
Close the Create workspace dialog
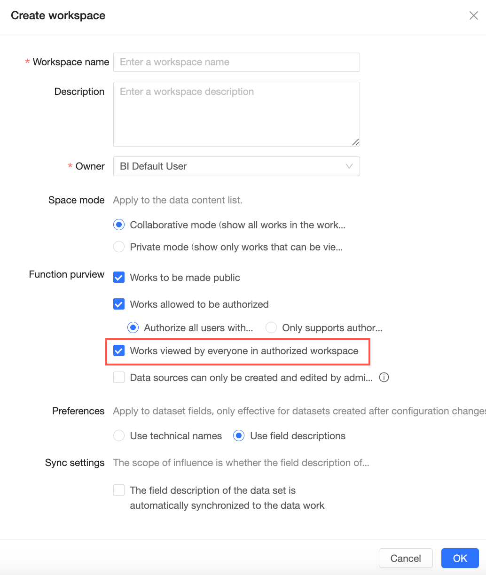(x=473, y=16)
